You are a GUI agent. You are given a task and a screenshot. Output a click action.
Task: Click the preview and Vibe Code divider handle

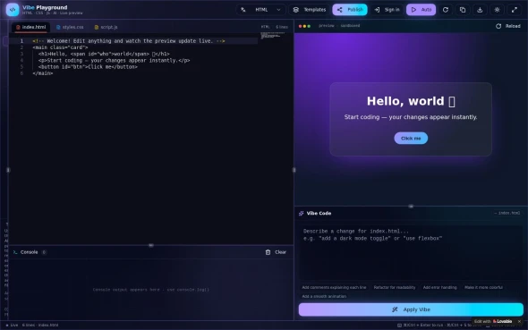(411, 207)
